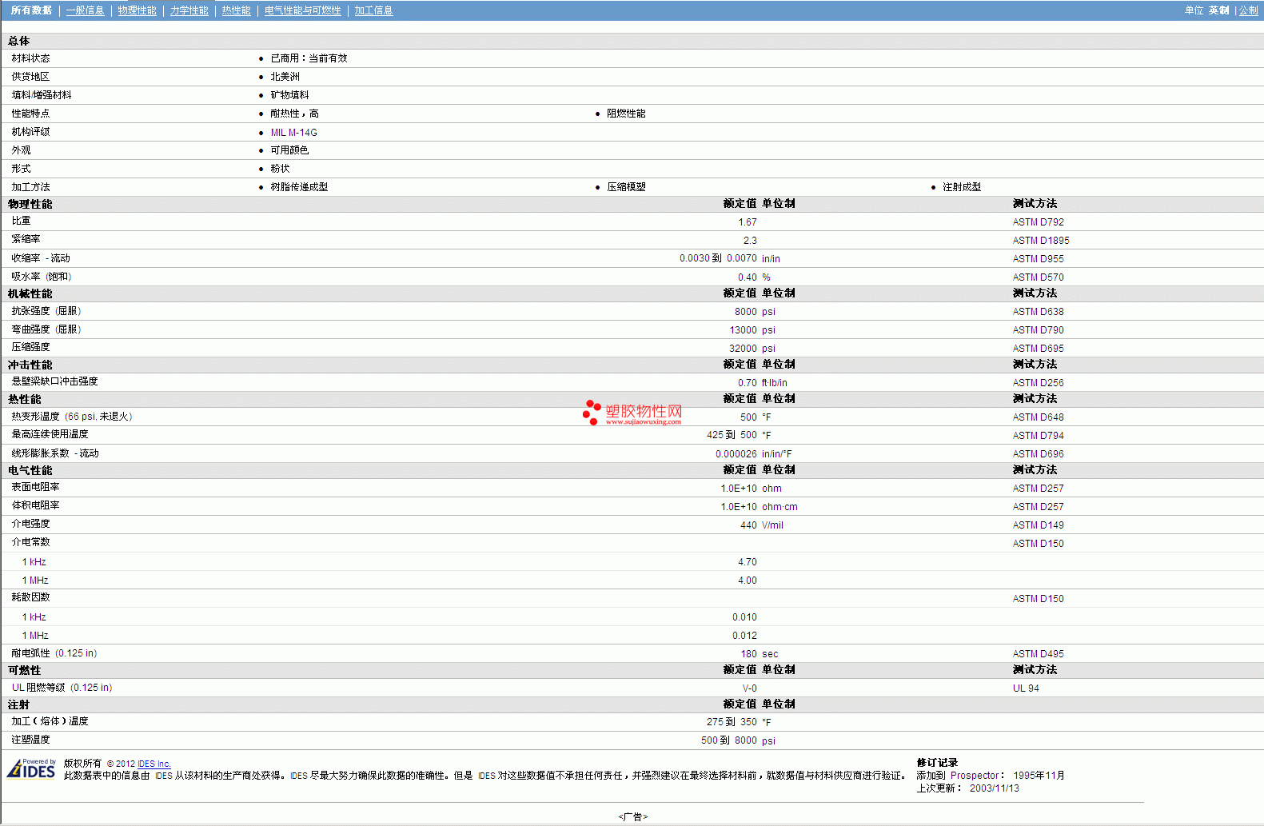The width and height of the screenshot is (1264, 826).
Task: Click ASTM D1895 test method
Action: click(x=1040, y=241)
